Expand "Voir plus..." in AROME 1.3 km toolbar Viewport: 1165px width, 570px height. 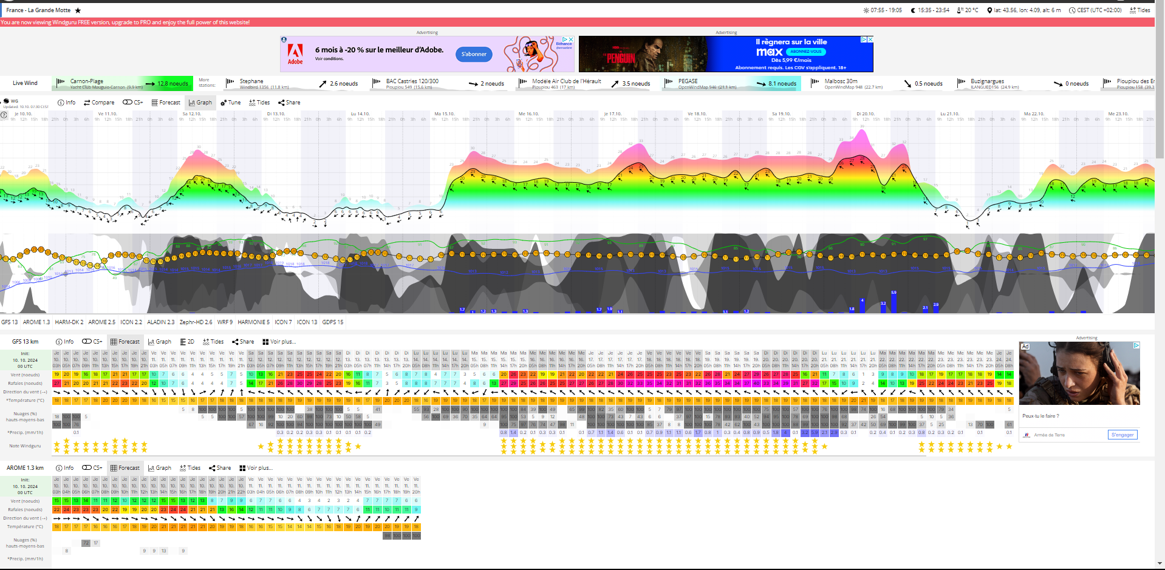[256, 468]
